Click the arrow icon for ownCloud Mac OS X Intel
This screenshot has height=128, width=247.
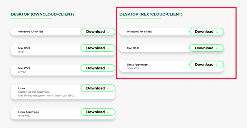click(108, 48)
